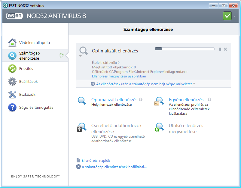This screenshot has width=241, height=188.
Task: Open A számítógép ellenőrzésének beállításai link
Action: click(114, 167)
